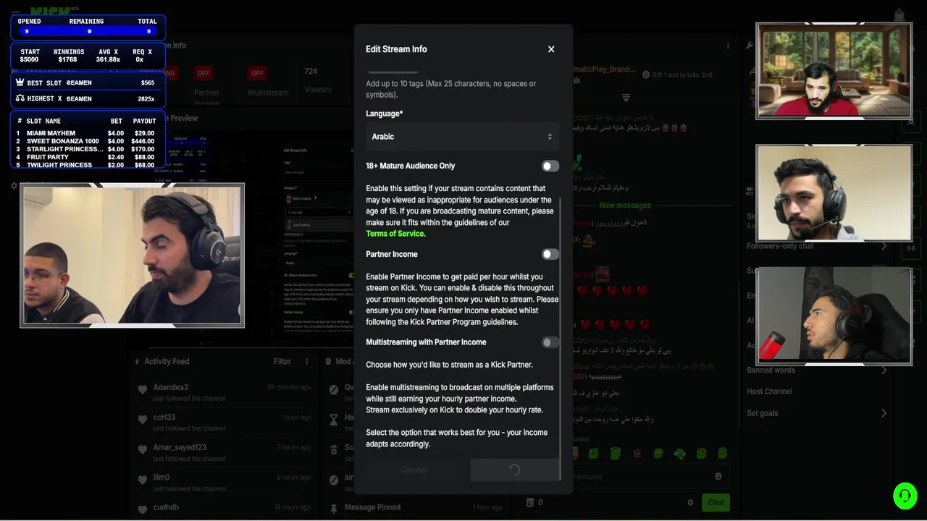Click bonus opened progress bar
This screenshot has width=927, height=521.
(88, 31)
